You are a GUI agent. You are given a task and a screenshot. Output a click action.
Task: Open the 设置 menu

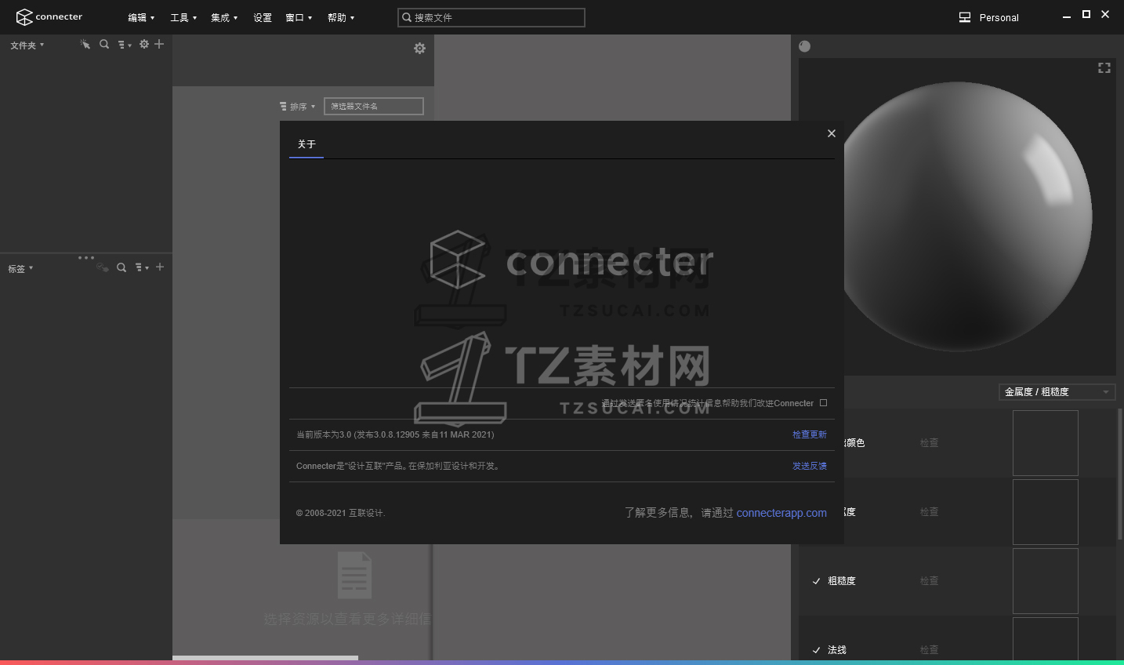pos(263,17)
